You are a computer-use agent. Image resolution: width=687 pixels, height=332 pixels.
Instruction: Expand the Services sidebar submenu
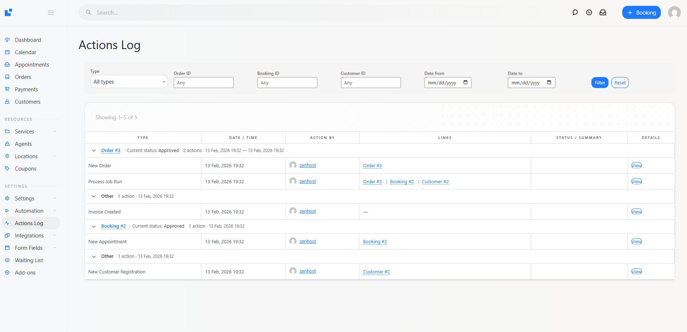click(55, 132)
